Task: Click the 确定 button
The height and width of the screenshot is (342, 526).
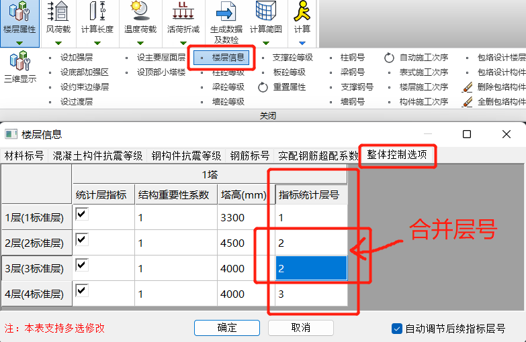Action: pos(227,328)
